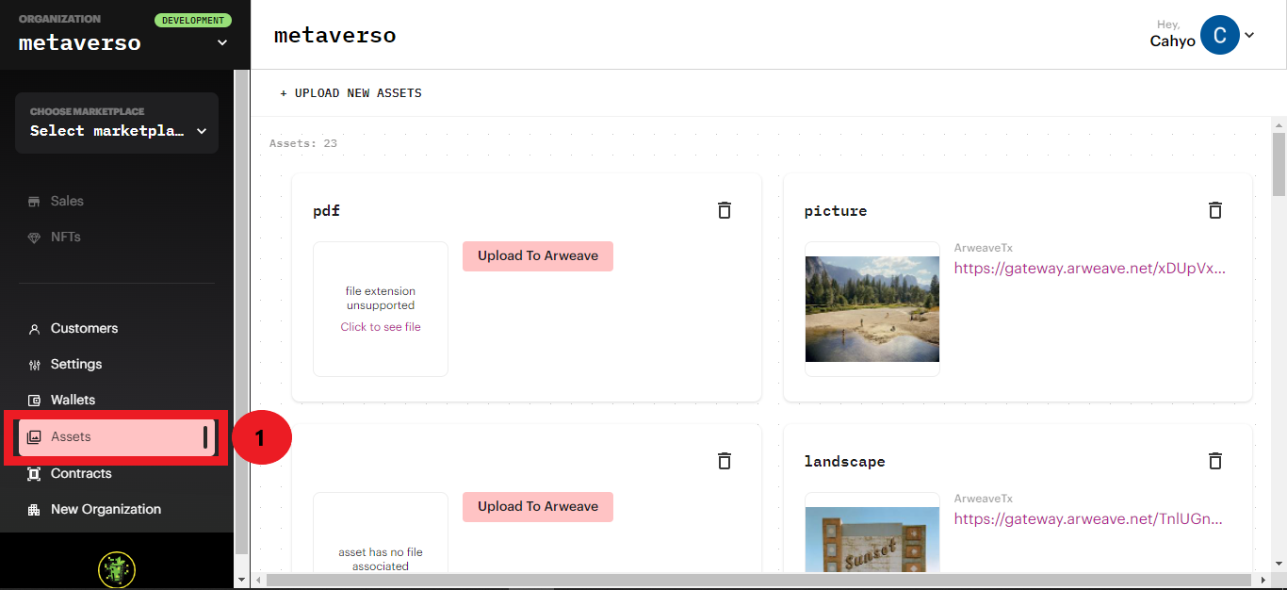Click to see file link on pdf asset

(381, 327)
